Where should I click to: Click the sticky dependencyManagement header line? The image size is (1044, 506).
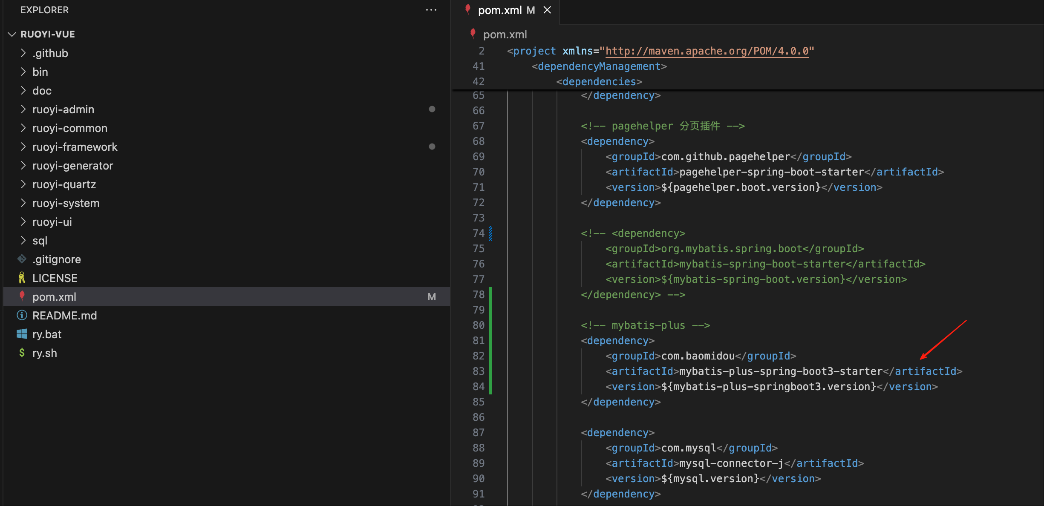pyautogui.click(x=599, y=66)
